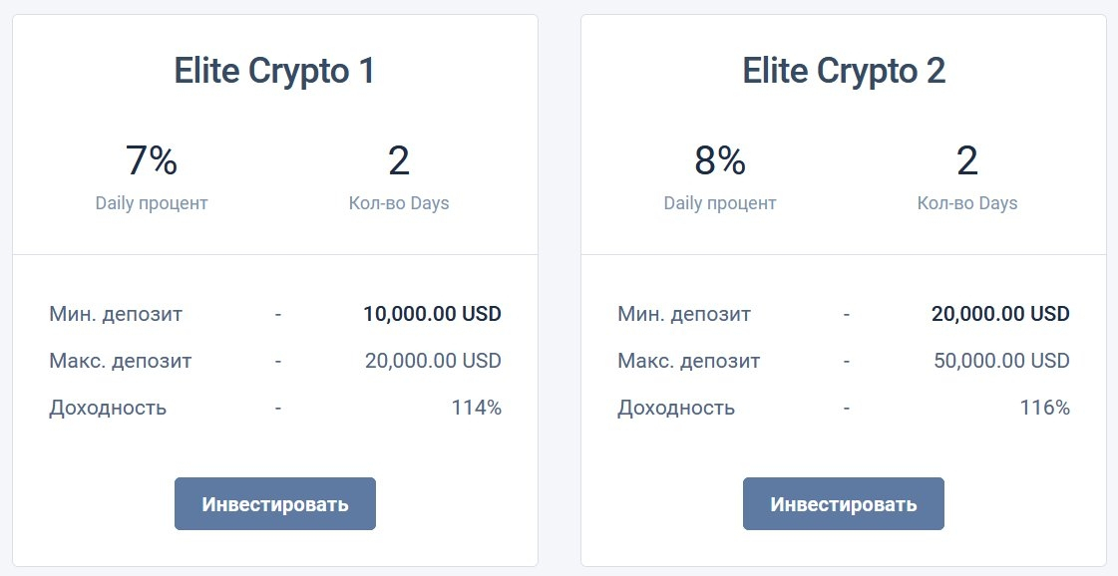Click "Daily процент" label in Elite Crypto 1

pyautogui.click(x=152, y=203)
